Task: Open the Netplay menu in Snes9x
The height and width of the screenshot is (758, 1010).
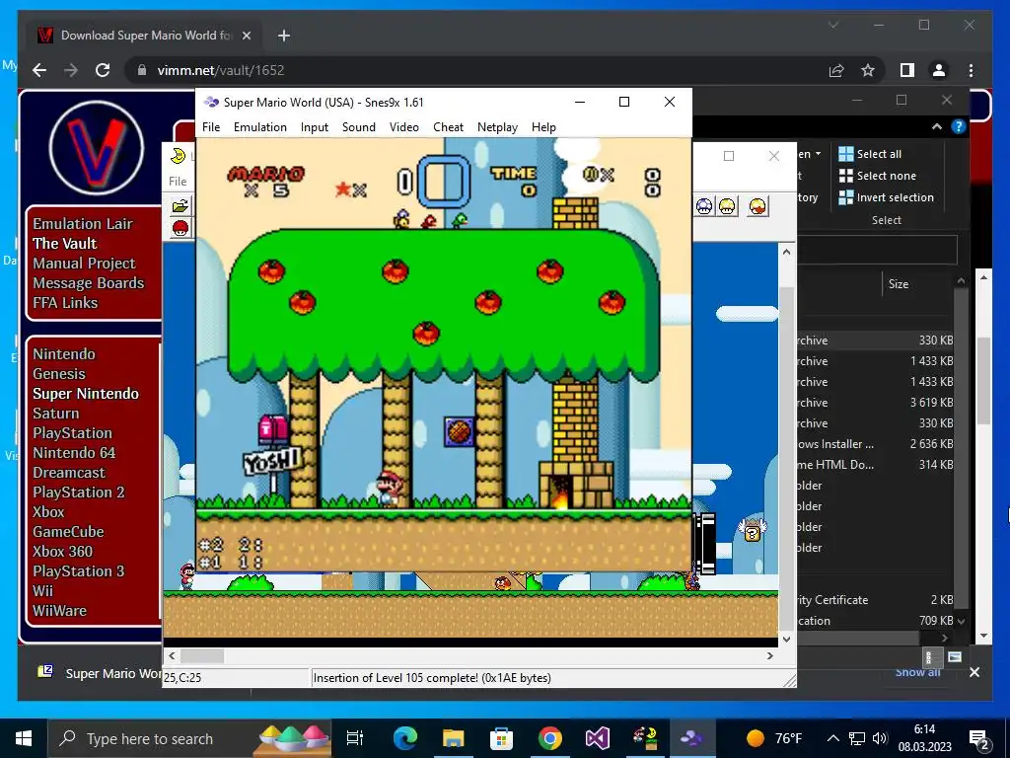Action: 497,127
